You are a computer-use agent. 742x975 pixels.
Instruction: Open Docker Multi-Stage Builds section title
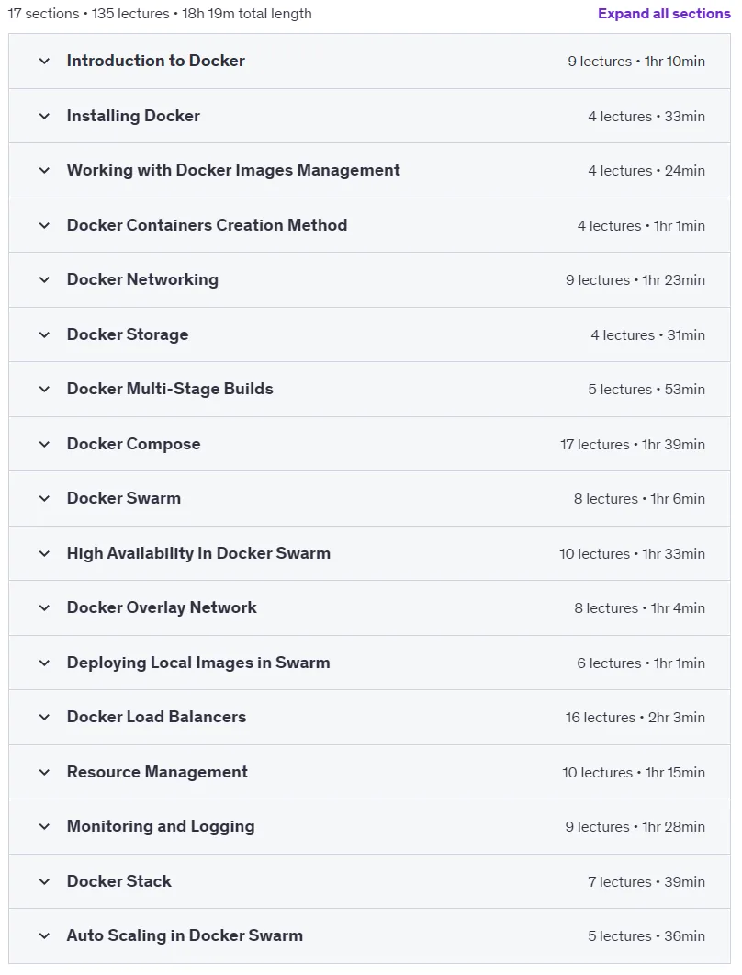click(170, 389)
